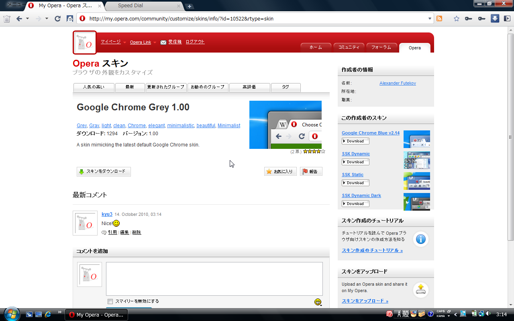Select the 人気の高い skins tab

tap(94, 87)
